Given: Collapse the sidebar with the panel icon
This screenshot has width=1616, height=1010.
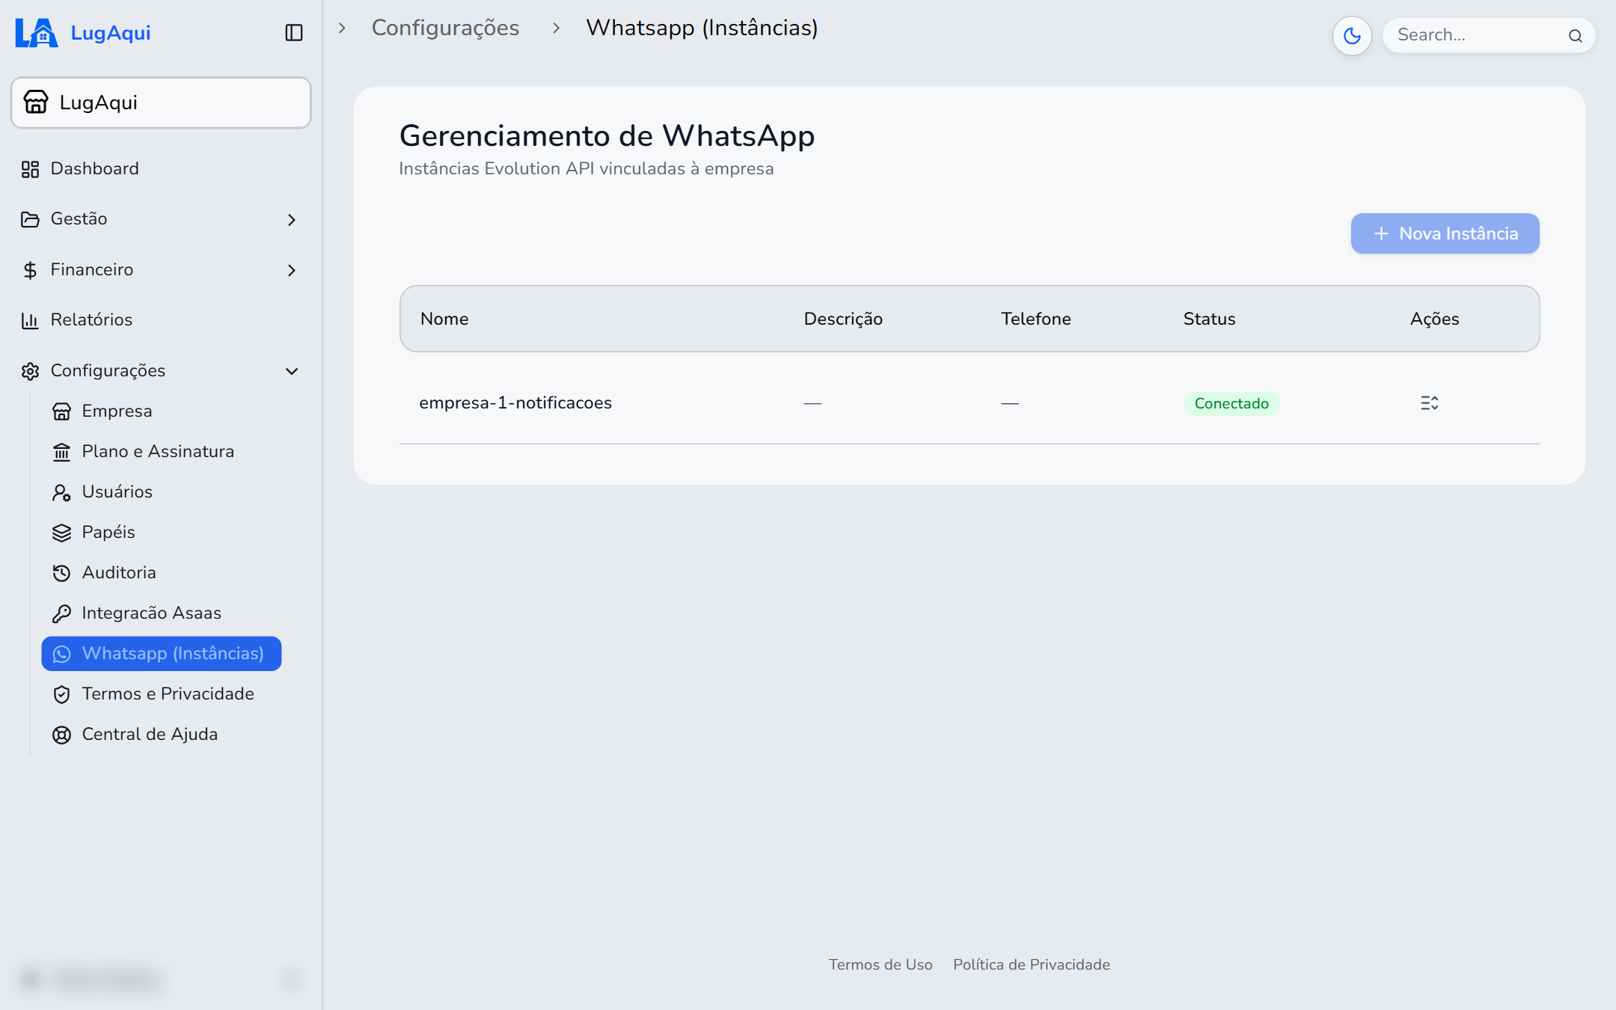Looking at the screenshot, I should click(294, 33).
